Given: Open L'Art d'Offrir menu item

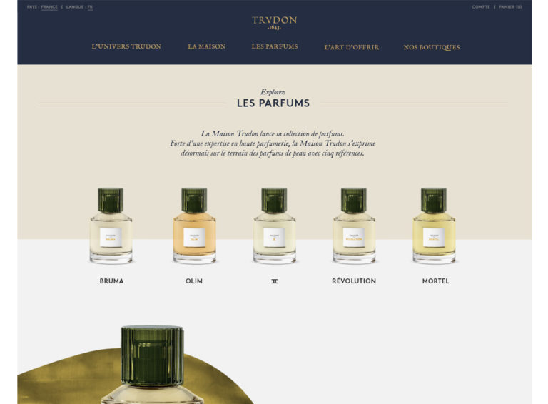Looking at the screenshot, I should point(352,47).
